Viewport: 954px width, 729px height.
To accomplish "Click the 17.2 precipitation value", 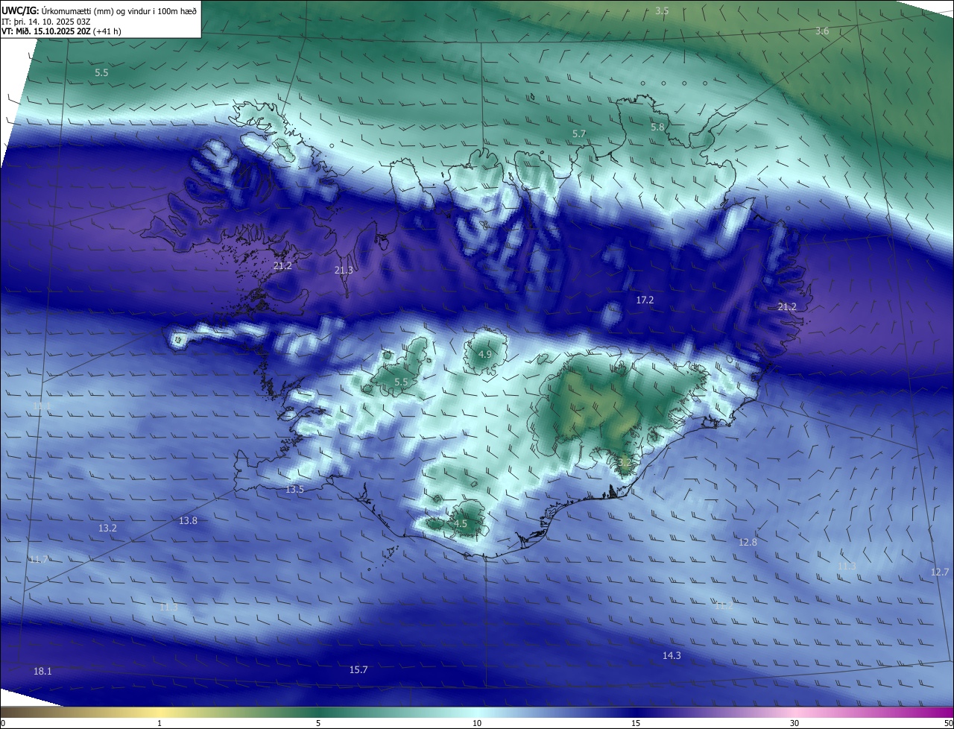I will pyautogui.click(x=645, y=300).
